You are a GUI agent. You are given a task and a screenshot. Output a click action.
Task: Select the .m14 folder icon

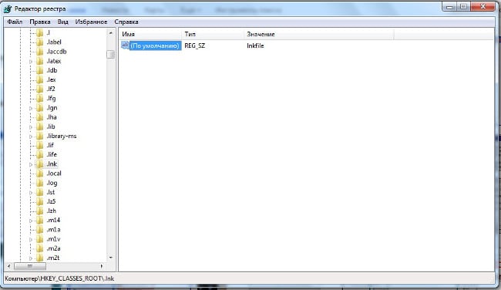coord(39,220)
